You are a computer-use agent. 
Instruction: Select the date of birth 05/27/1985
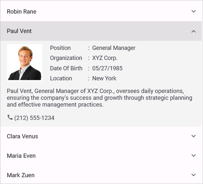[x=107, y=68]
